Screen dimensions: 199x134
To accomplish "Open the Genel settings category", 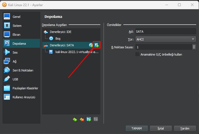I will (x=22, y=17).
